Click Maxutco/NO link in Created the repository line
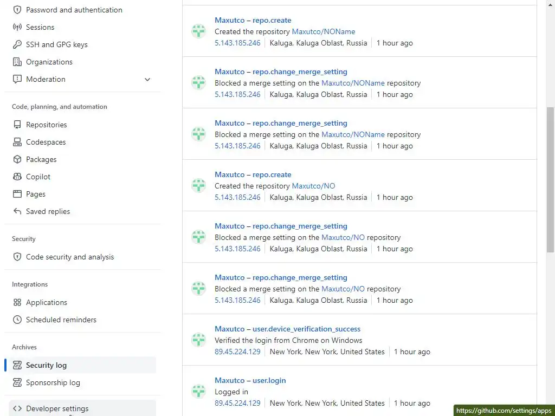The height and width of the screenshot is (416, 555). click(313, 186)
